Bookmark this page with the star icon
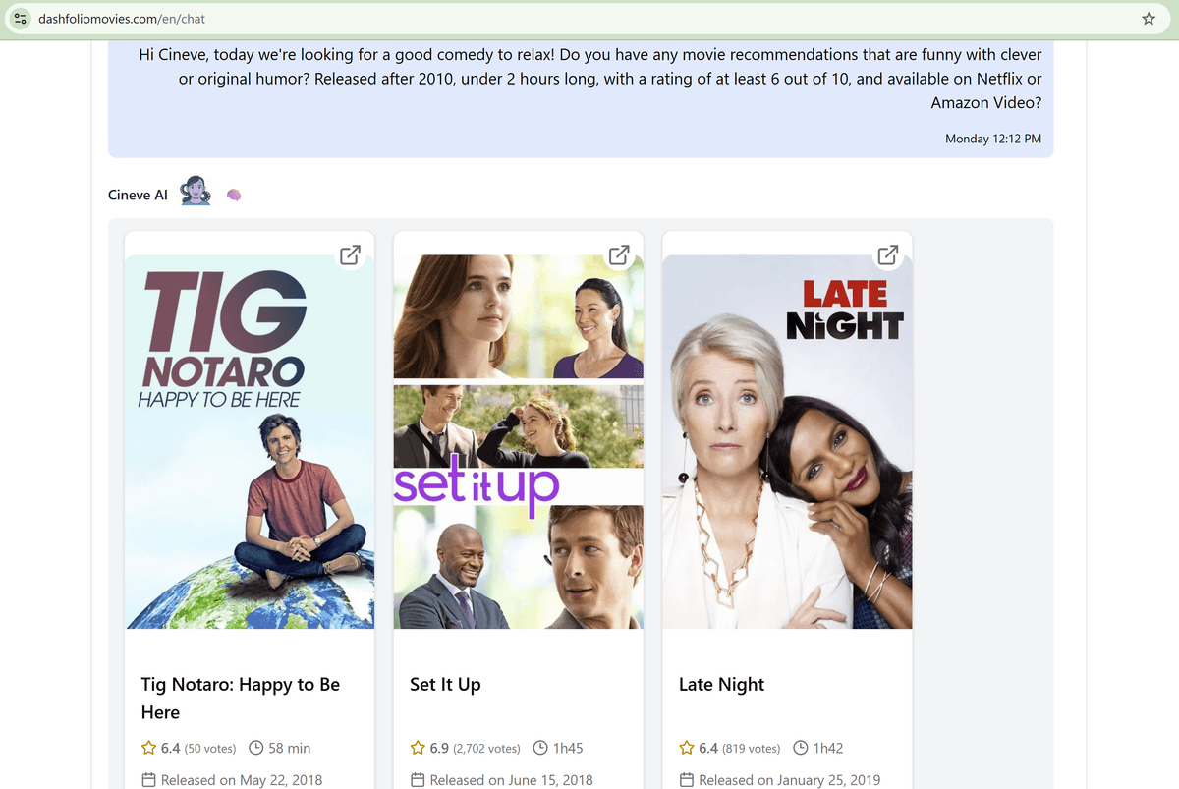The height and width of the screenshot is (789, 1179). coord(1149,19)
